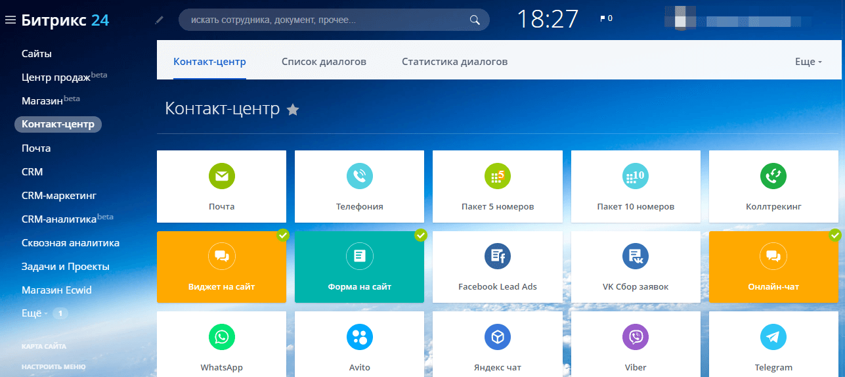The image size is (845, 377).
Task: Open the Статистика диалогов tab
Action: (x=454, y=62)
